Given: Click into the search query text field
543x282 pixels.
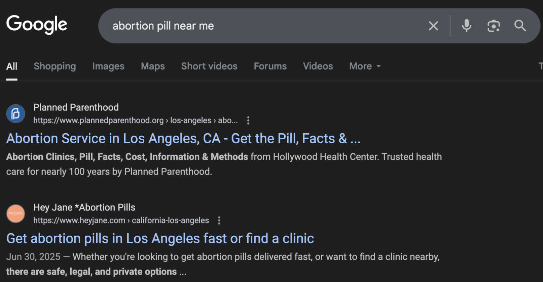Looking at the screenshot, I should click(262, 26).
